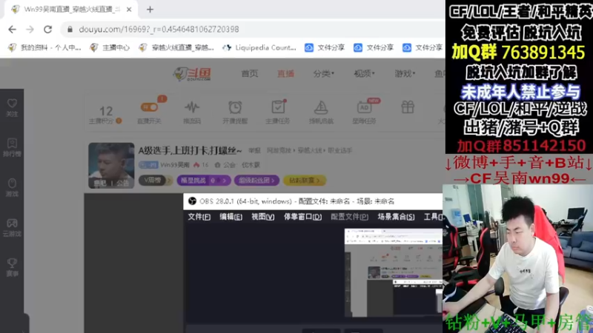Open OBS 编辑(E) menu
This screenshot has height=333, width=593.
tap(231, 217)
